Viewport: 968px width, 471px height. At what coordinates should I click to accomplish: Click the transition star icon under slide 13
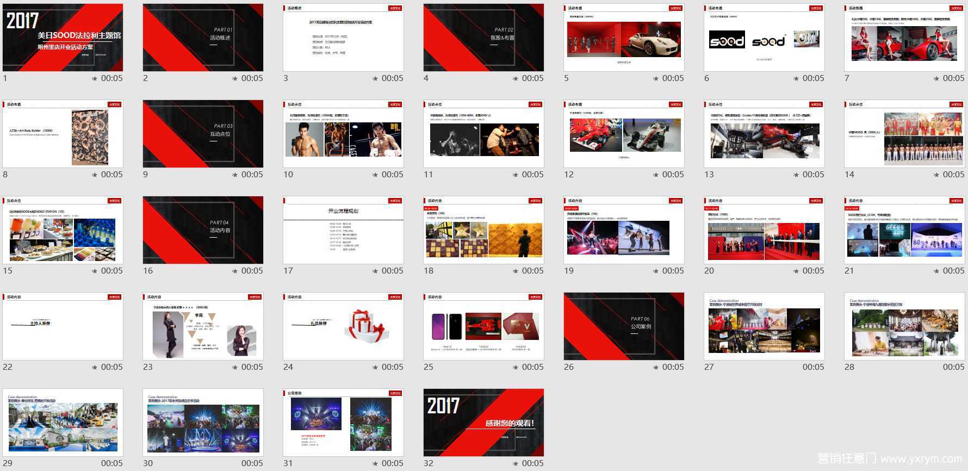tap(796, 175)
